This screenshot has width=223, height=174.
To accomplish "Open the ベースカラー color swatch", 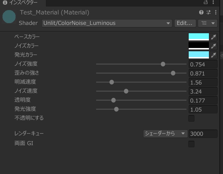I will [199, 37].
